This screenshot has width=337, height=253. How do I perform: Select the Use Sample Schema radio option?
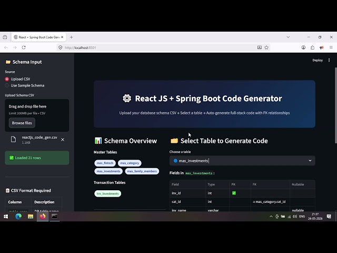point(25,85)
